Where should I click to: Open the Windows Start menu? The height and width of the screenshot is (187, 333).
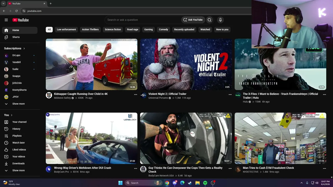(120, 183)
